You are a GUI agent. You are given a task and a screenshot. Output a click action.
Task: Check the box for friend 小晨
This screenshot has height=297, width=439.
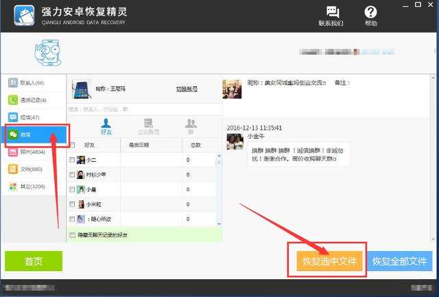click(x=72, y=189)
